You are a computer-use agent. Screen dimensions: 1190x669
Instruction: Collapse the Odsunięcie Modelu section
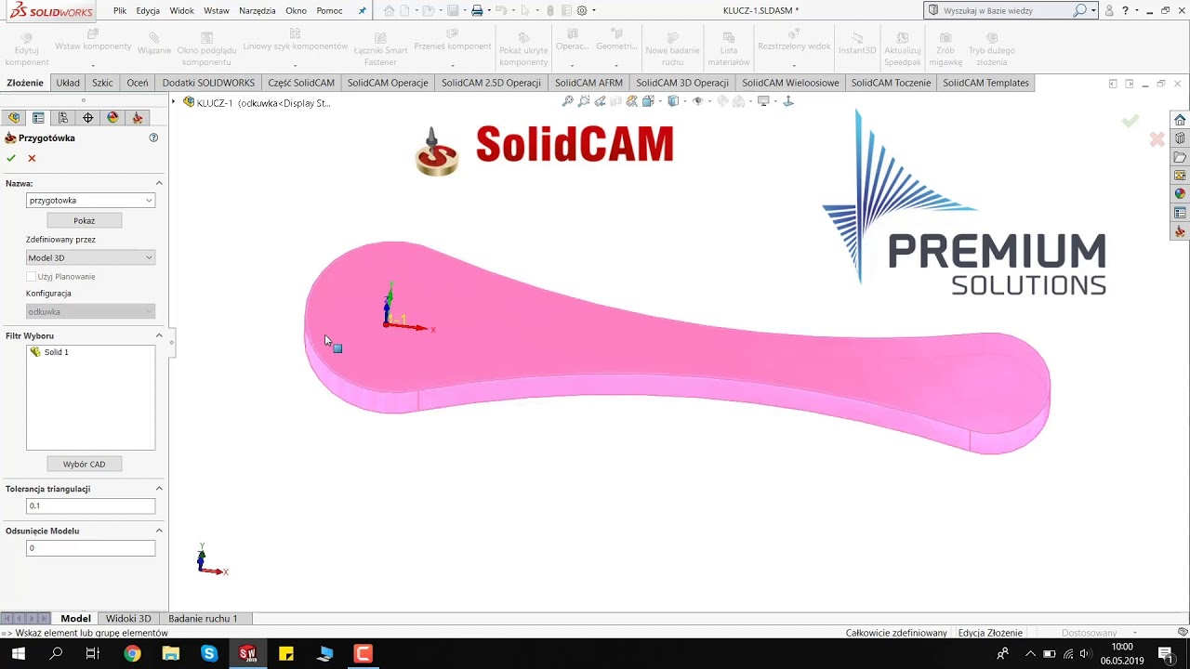[x=159, y=531]
